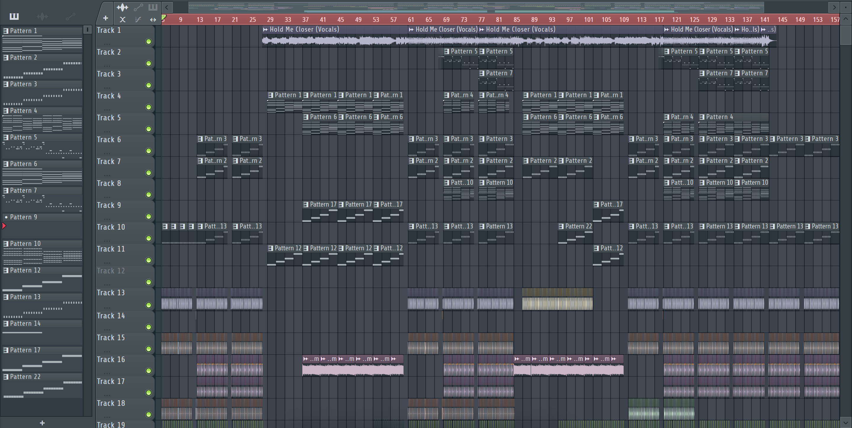Open the Track 1 options dots

(x=106, y=44)
